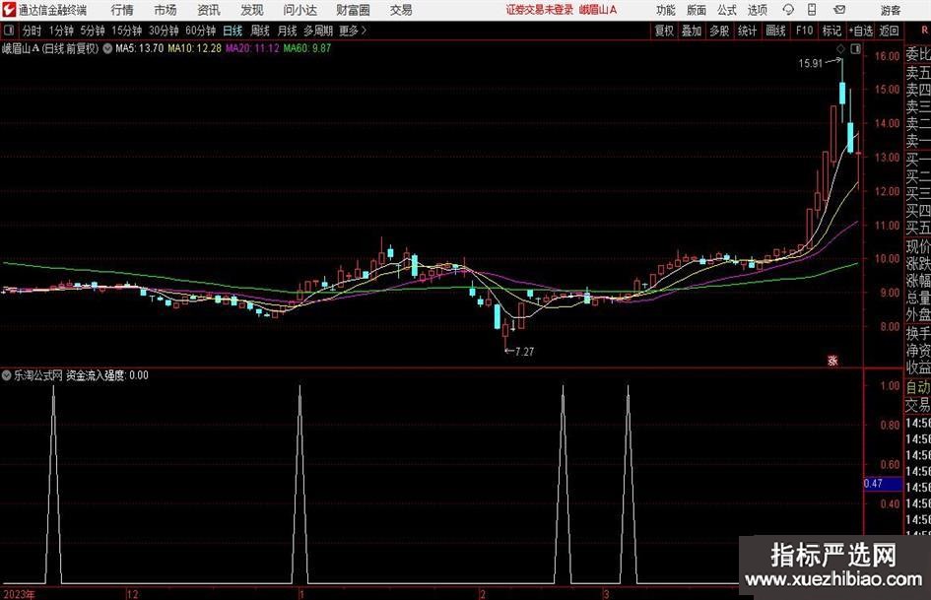Toggle the left sidebar panel icon
The image size is (931, 600).
point(9,31)
